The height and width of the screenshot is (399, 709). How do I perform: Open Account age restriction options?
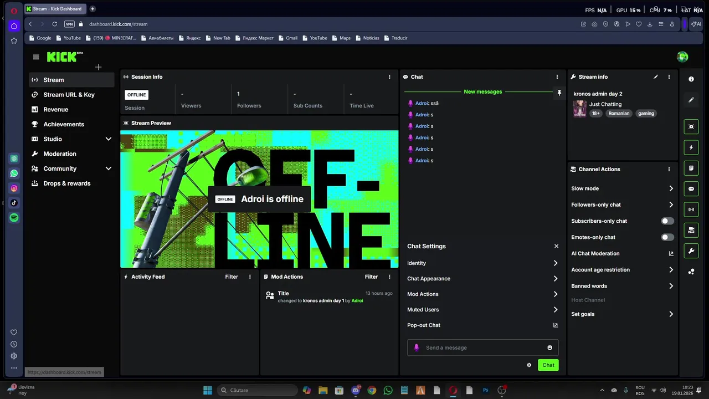[622, 270]
